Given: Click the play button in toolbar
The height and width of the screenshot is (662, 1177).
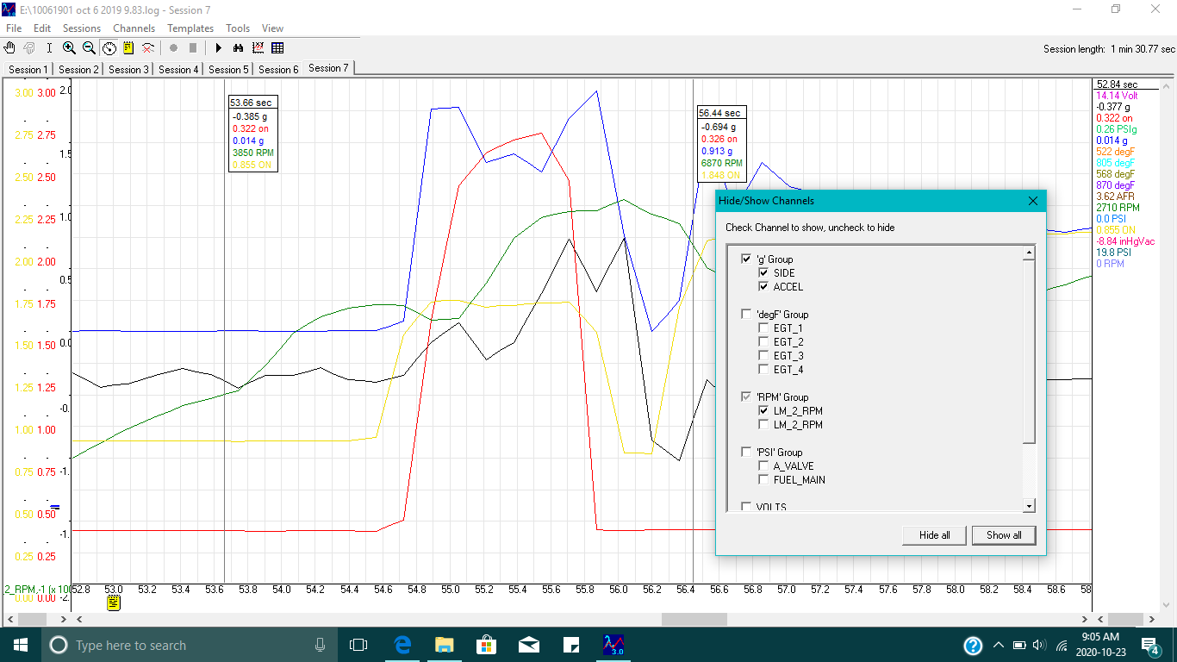Looking at the screenshot, I should [x=218, y=48].
